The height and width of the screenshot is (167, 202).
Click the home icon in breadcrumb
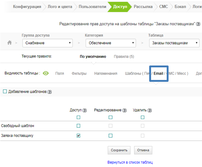[x=9, y=43]
